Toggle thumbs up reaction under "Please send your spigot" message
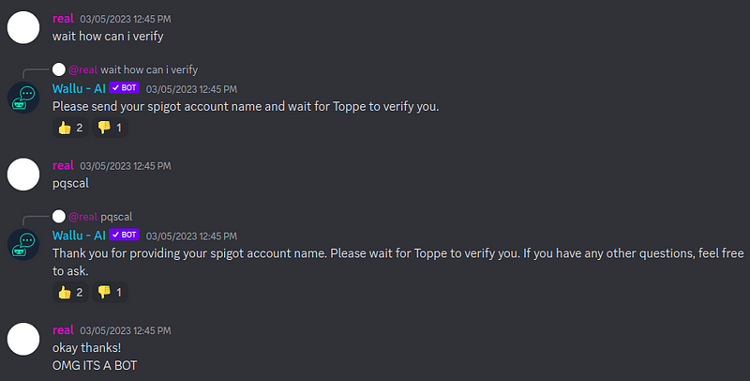The width and height of the screenshot is (750, 381). click(x=70, y=128)
